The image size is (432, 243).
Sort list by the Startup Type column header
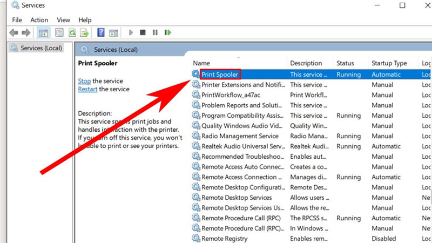(389, 63)
